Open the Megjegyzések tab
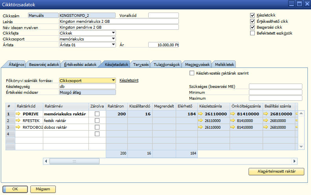The width and height of the screenshot is (311, 195). click(197, 64)
